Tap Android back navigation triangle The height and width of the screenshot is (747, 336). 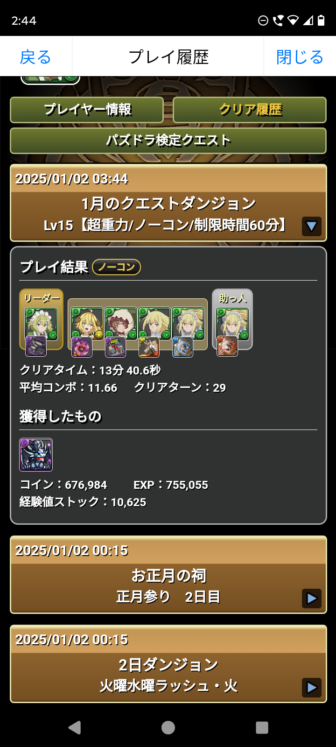(75, 727)
